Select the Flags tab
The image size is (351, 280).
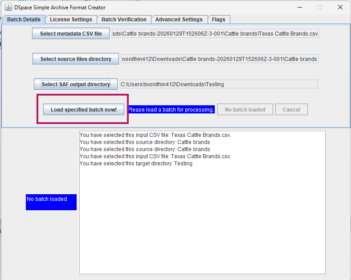point(219,20)
